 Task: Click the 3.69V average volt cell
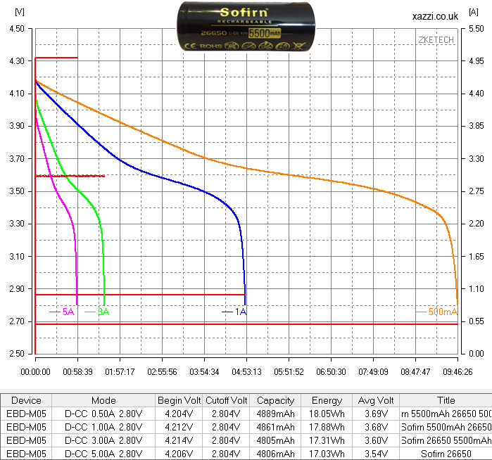click(376, 414)
